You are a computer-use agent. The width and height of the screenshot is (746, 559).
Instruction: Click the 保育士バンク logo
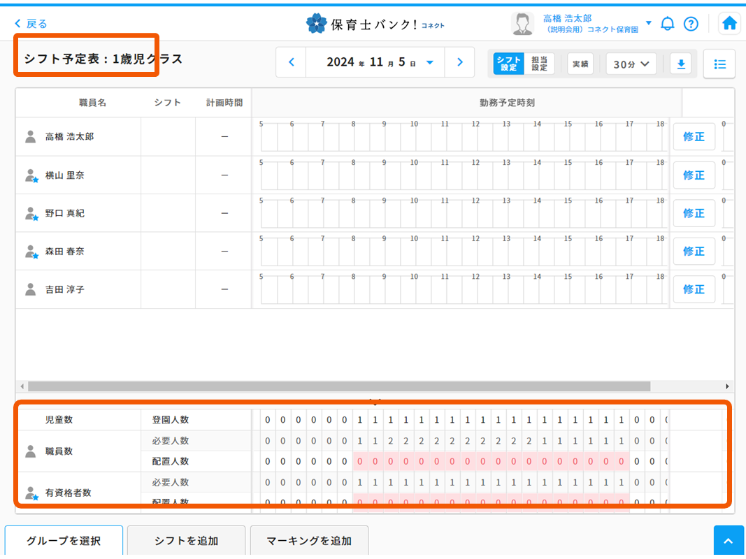pyautogui.click(x=375, y=24)
